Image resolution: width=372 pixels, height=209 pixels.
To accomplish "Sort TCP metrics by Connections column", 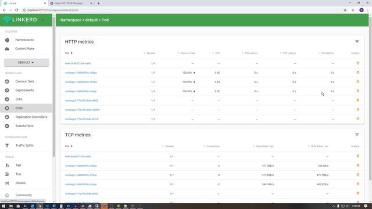I will click(212, 146).
